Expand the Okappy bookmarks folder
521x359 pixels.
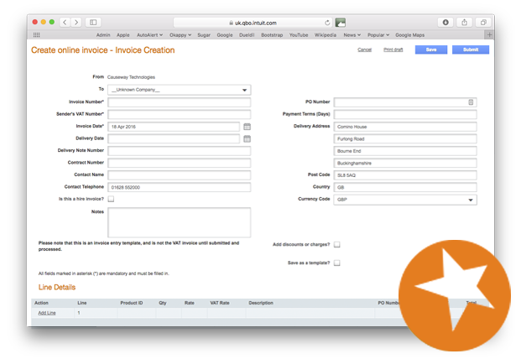click(x=180, y=35)
